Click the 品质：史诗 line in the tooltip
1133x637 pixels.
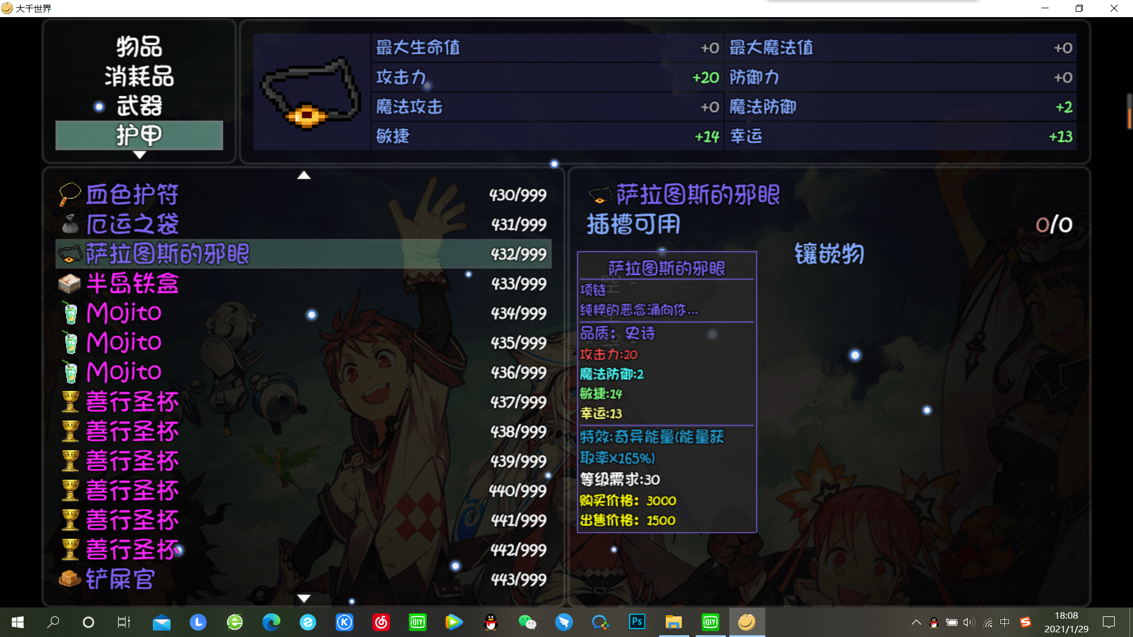pyautogui.click(x=617, y=333)
